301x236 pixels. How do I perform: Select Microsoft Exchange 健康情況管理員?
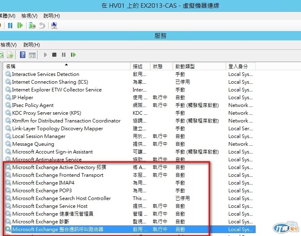pyautogui.click(x=53, y=214)
